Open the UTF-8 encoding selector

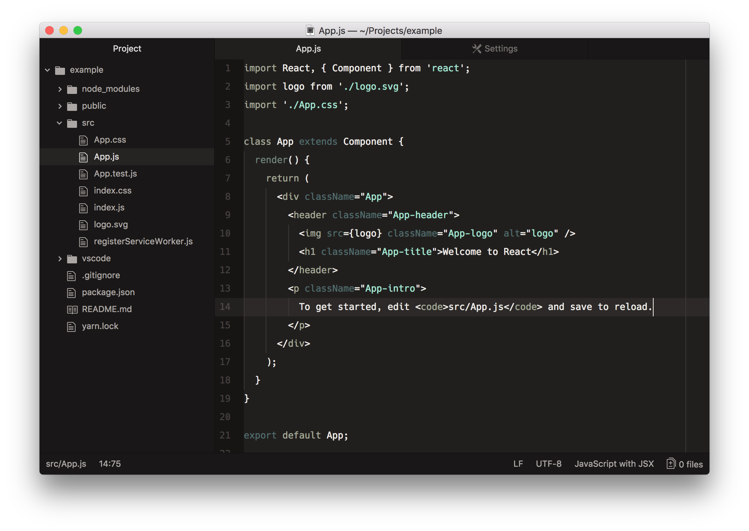tap(548, 464)
